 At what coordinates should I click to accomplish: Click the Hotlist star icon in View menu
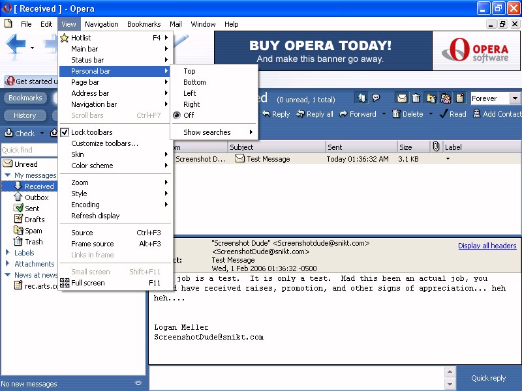tap(65, 38)
